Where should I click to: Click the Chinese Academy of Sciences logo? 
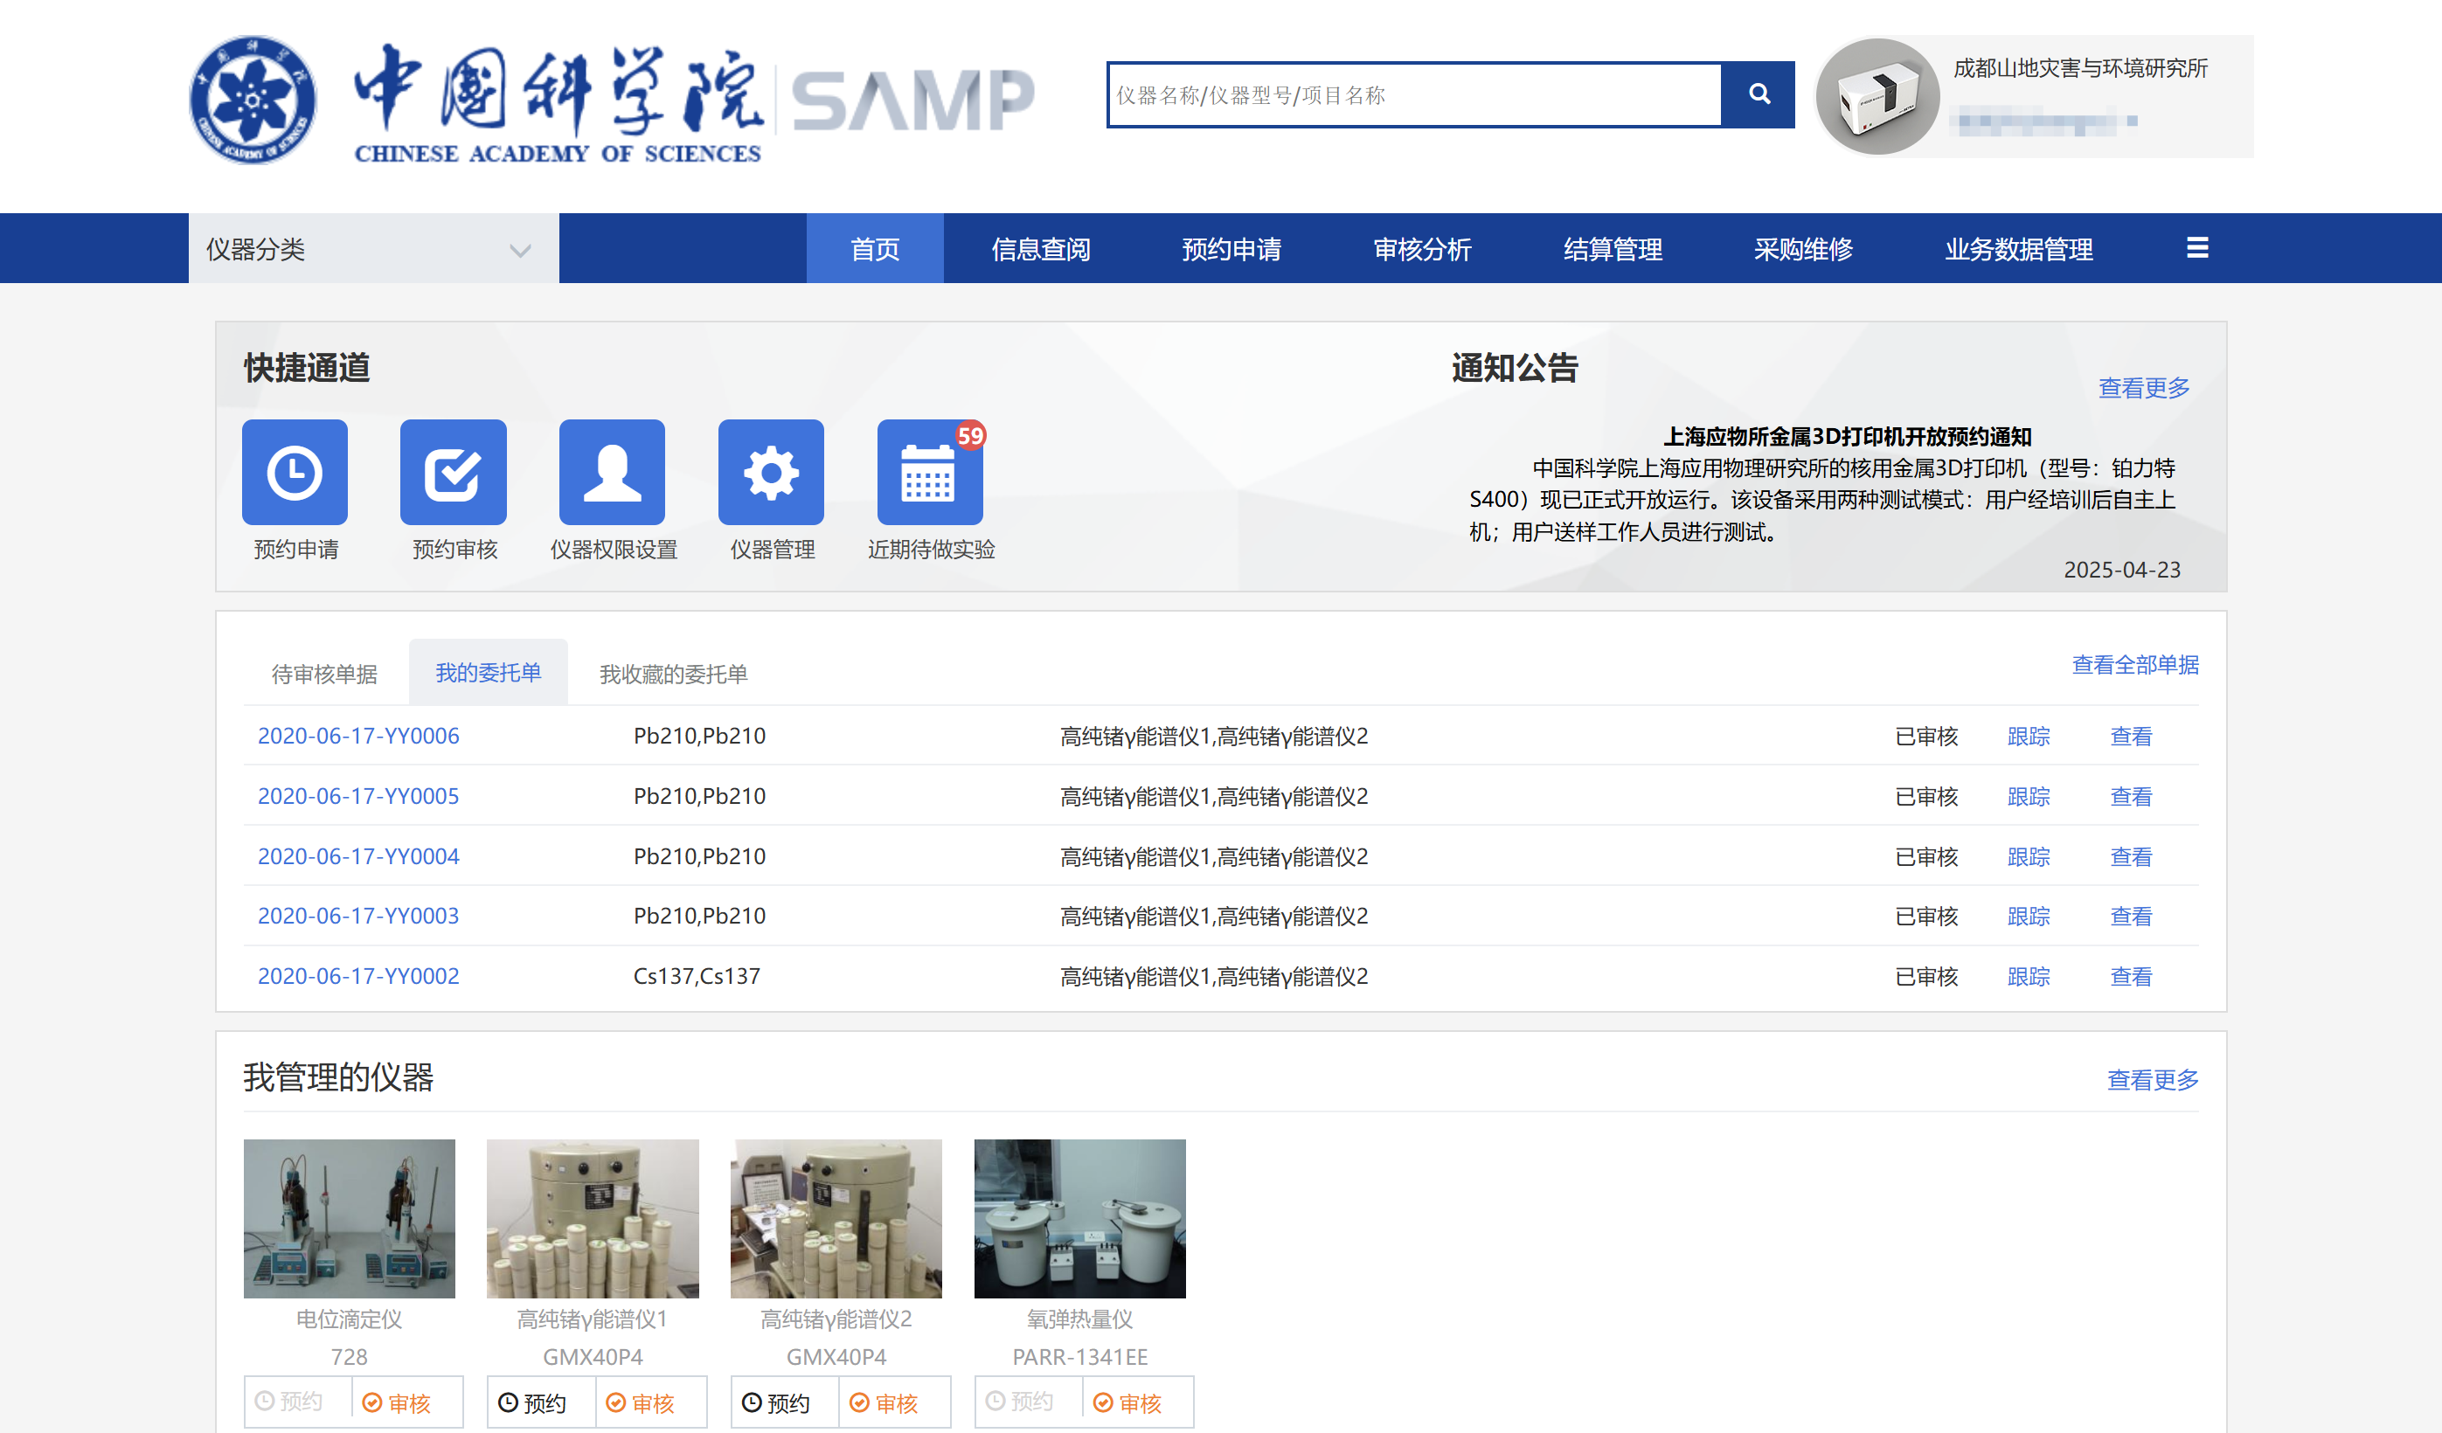tap(252, 99)
